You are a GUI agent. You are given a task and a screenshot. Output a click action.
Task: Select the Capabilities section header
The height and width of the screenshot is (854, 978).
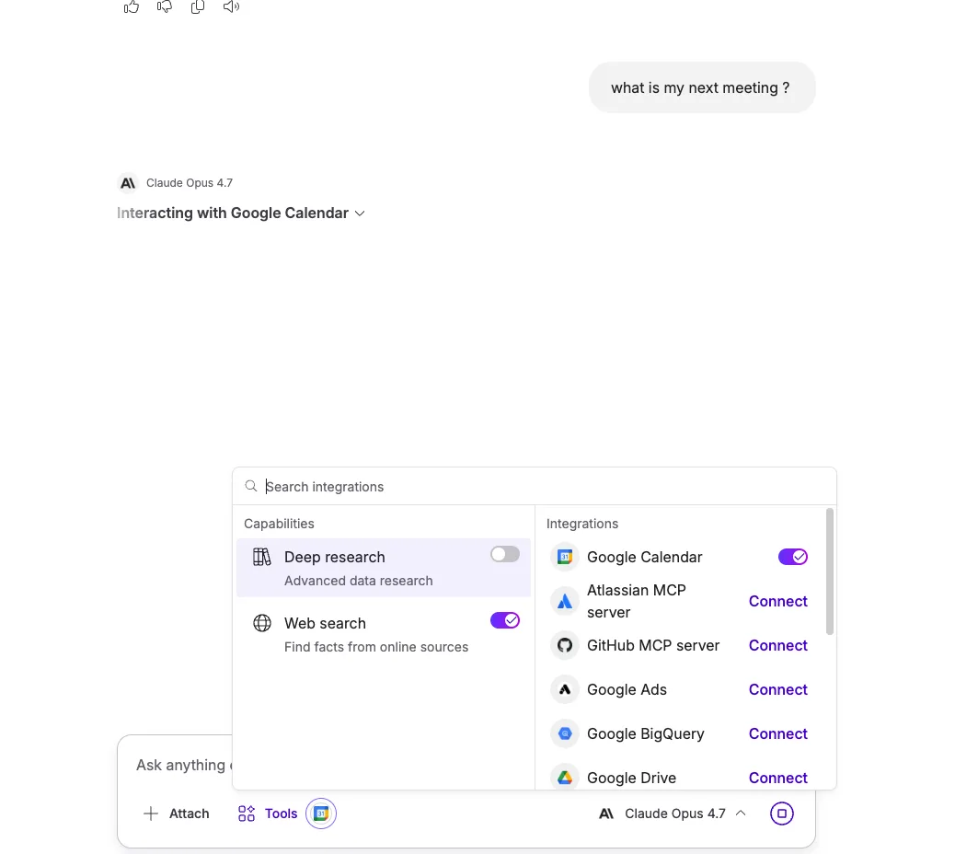279,524
